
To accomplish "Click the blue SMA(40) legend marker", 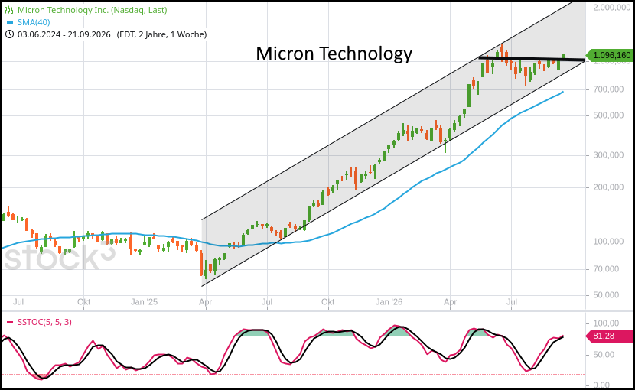I will click(x=10, y=23).
